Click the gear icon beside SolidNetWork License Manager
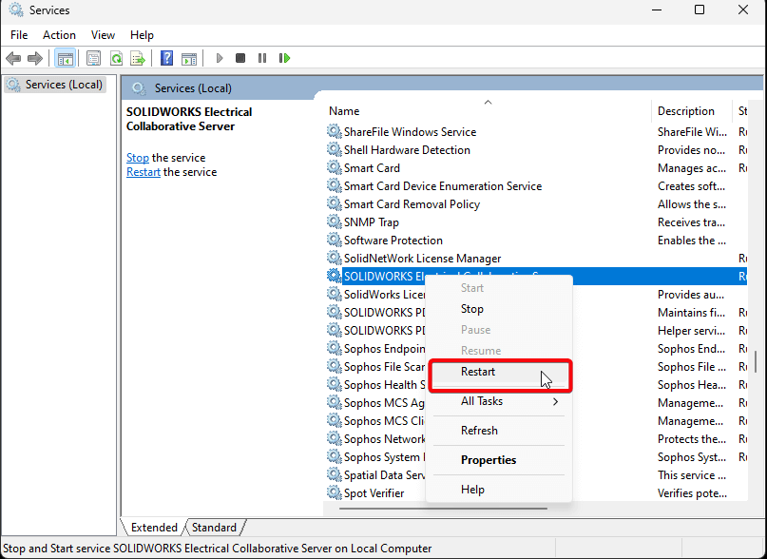This screenshot has height=559, width=767. click(335, 258)
